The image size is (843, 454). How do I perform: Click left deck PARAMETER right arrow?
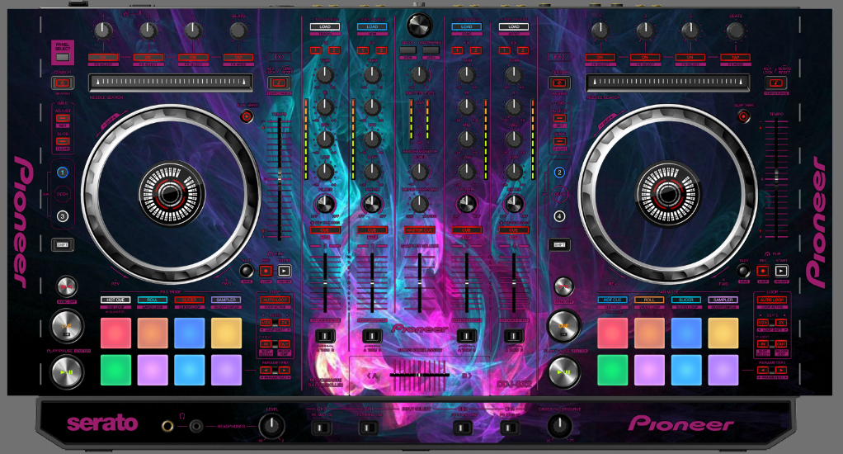[285, 371]
